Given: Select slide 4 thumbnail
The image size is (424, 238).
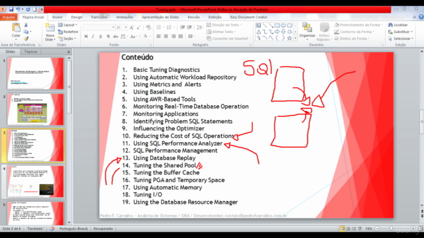Looking at the screenshot, I should tap(35, 181).
